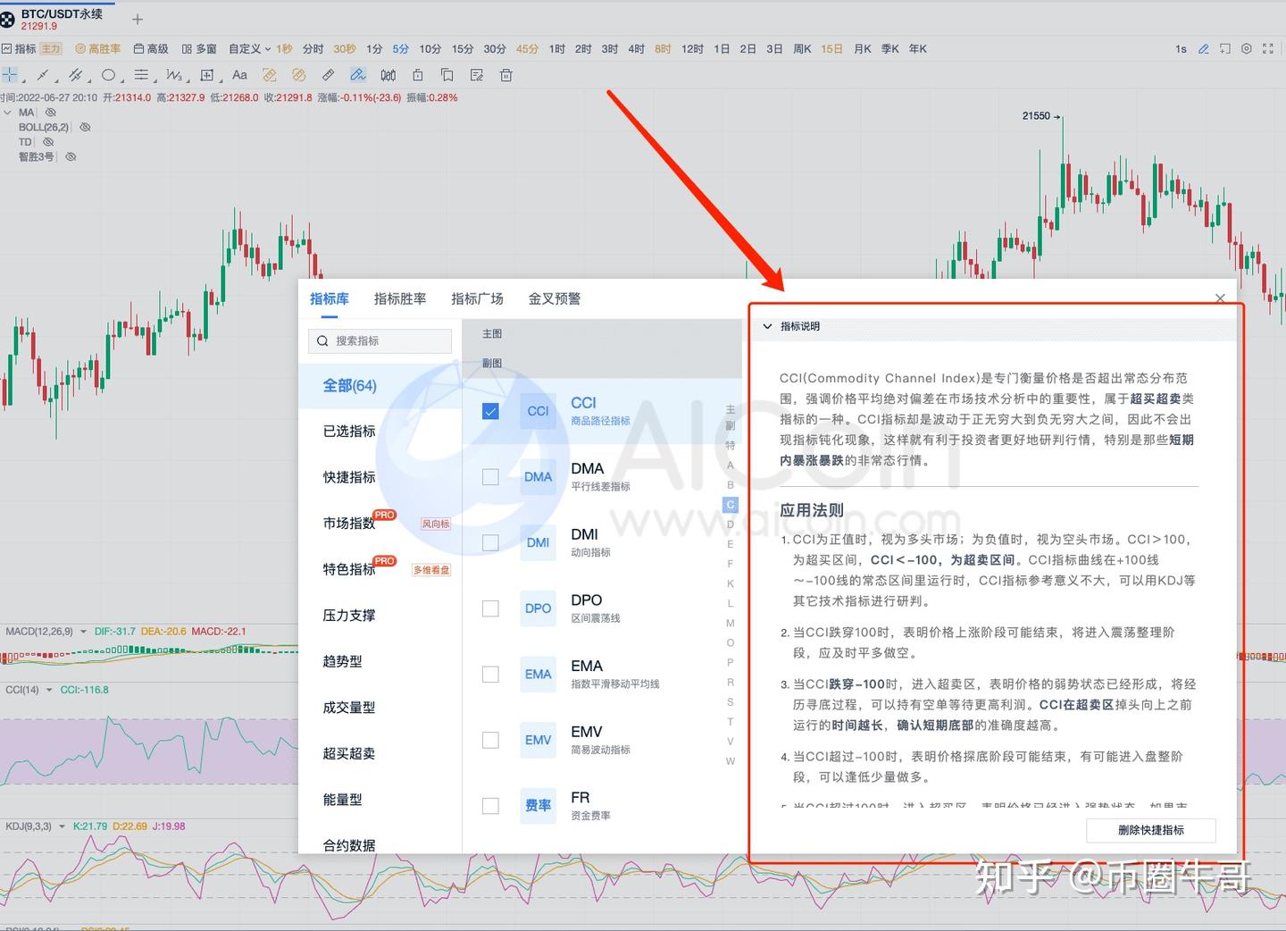Viewport: 1286px width, 931px height.
Task: Click the 搜索指标 search field
Action: click(x=380, y=340)
